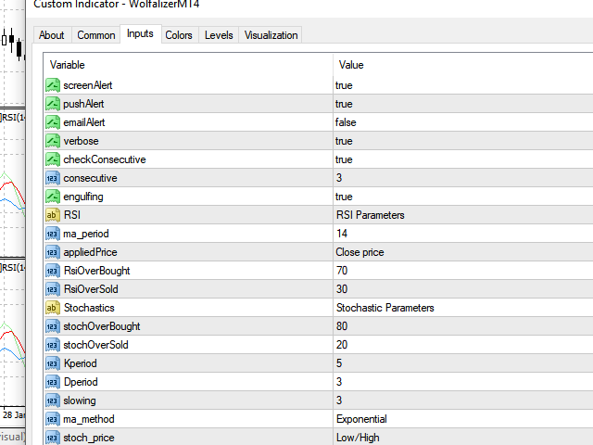Select the Stochastics variable name
The height and width of the screenshot is (445, 593).
point(89,308)
